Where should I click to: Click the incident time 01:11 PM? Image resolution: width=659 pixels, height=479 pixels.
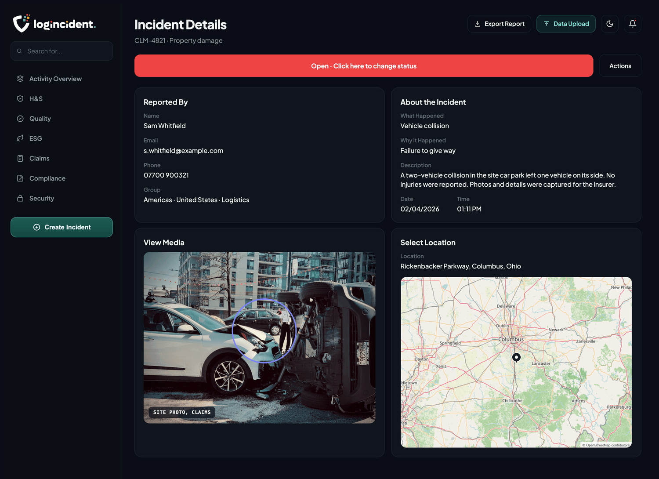pos(469,209)
